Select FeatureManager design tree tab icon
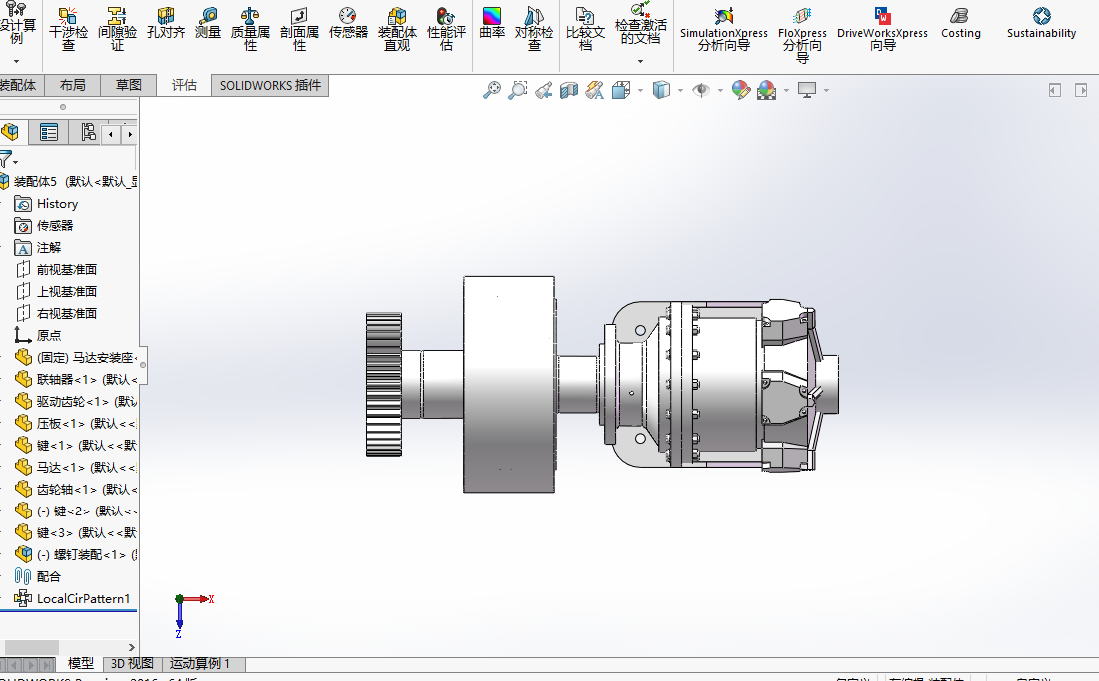The height and width of the screenshot is (681, 1099). [x=11, y=132]
